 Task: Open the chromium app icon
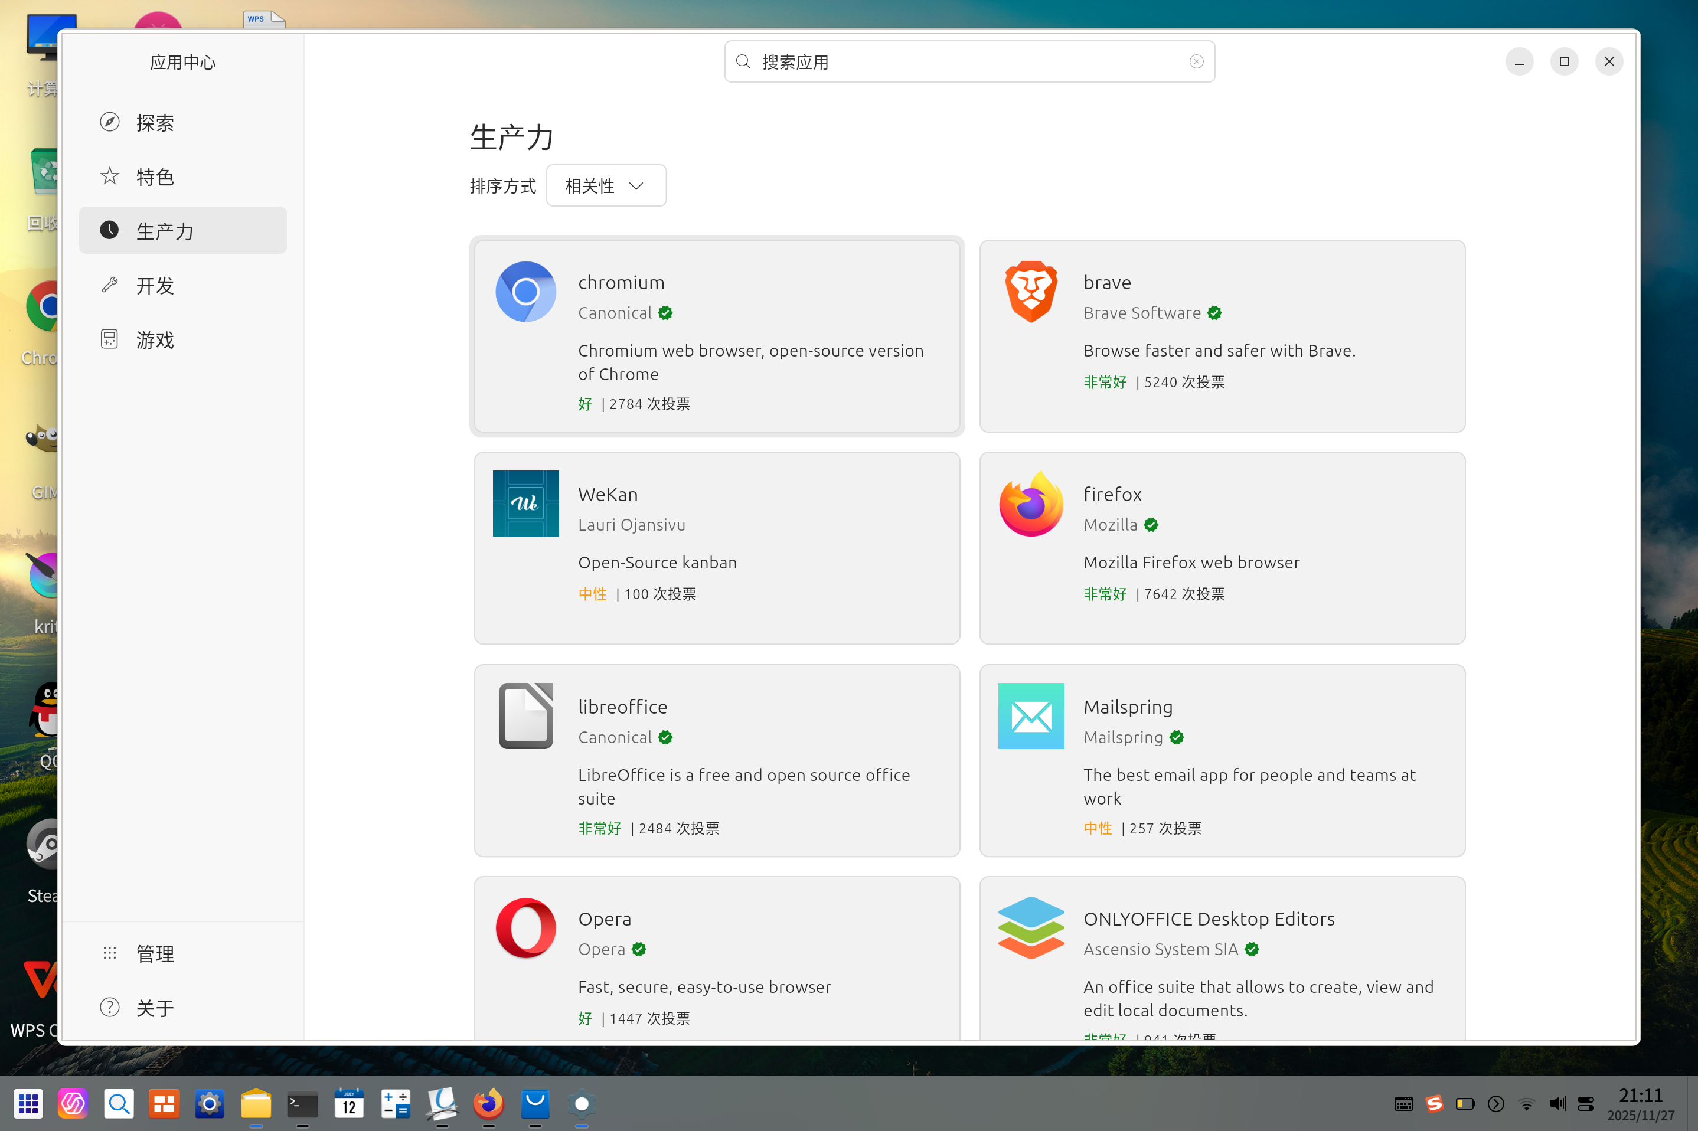pyautogui.click(x=526, y=292)
